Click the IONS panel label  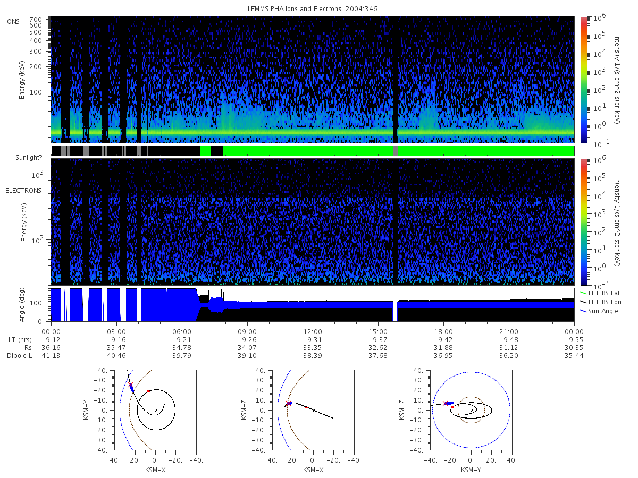point(13,21)
